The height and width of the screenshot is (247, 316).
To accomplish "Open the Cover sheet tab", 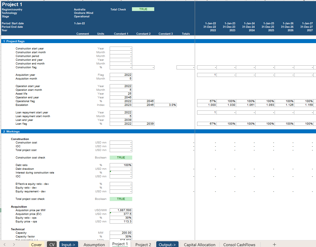I will pos(36,245).
